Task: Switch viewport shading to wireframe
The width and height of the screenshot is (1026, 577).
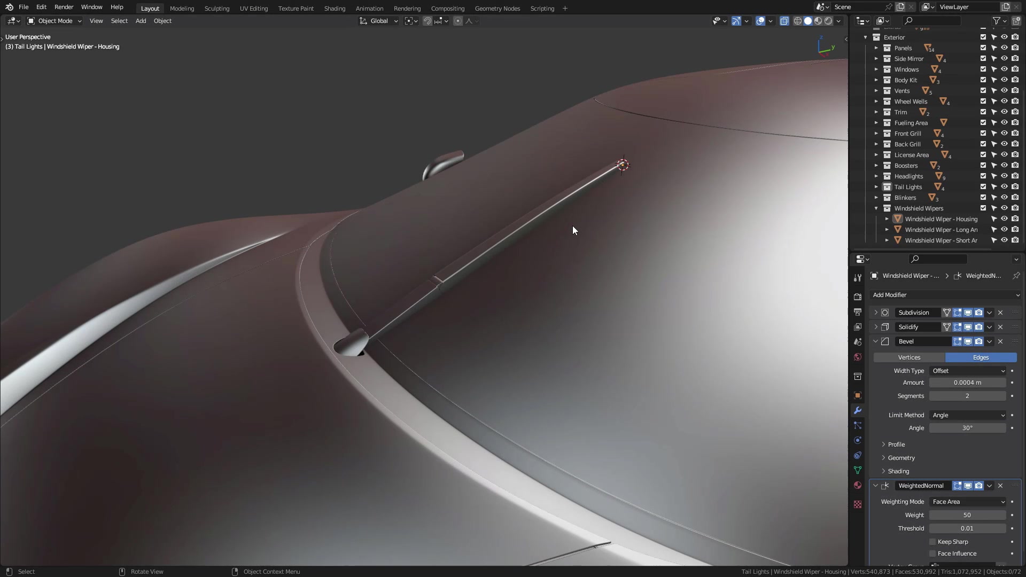Action: pyautogui.click(x=798, y=21)
